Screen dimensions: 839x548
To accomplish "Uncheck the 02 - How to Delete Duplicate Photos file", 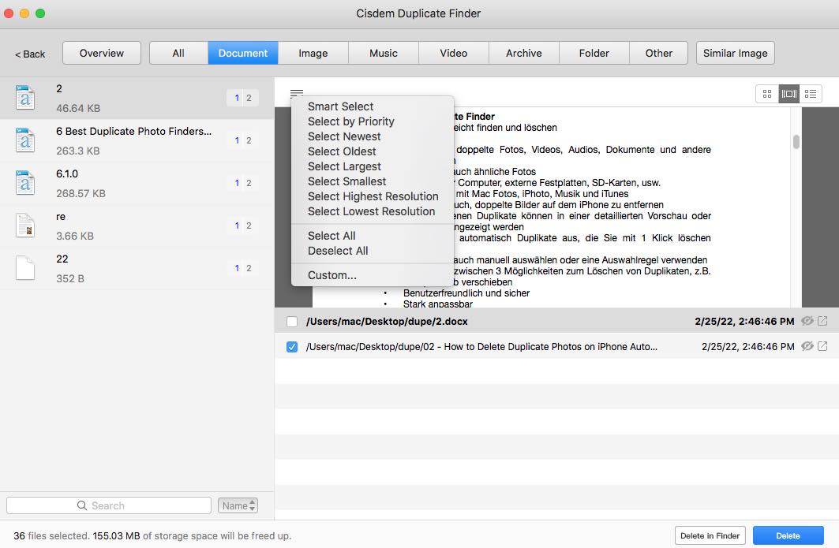I will [291, 347].
